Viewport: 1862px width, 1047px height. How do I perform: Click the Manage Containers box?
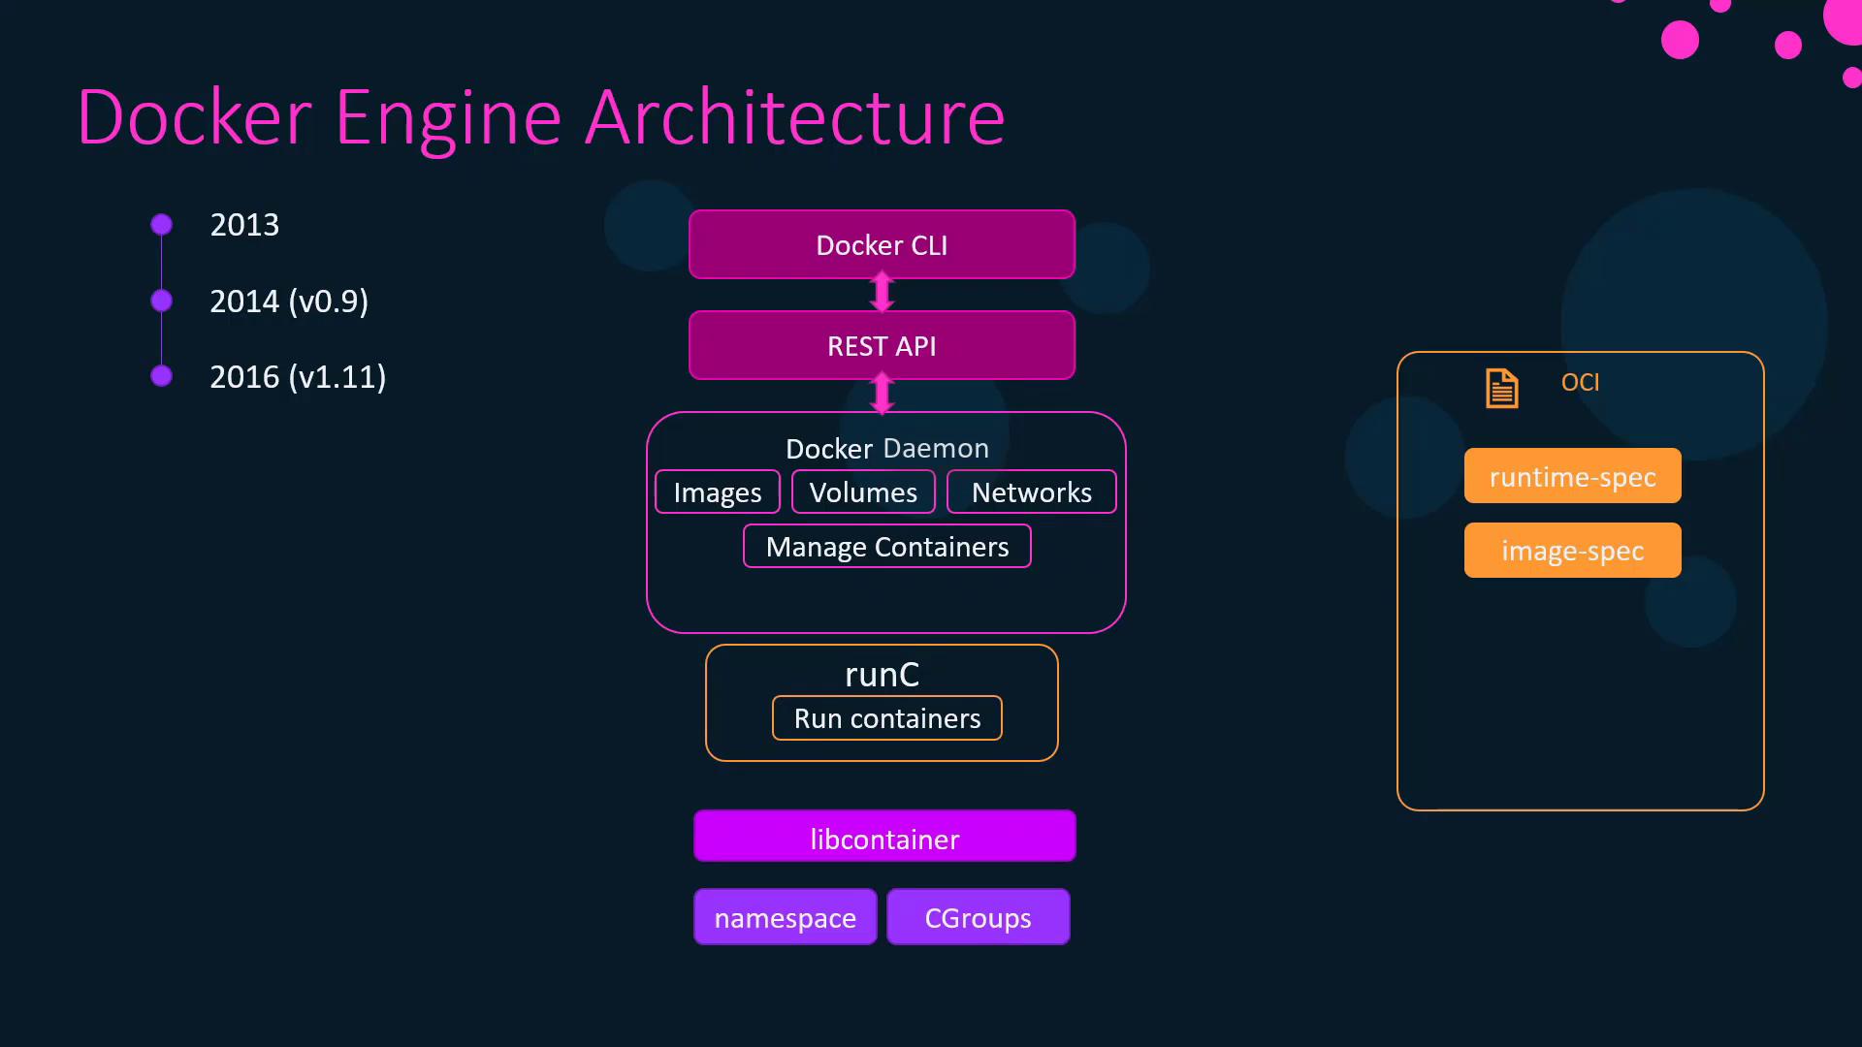(x=886, y=547)
